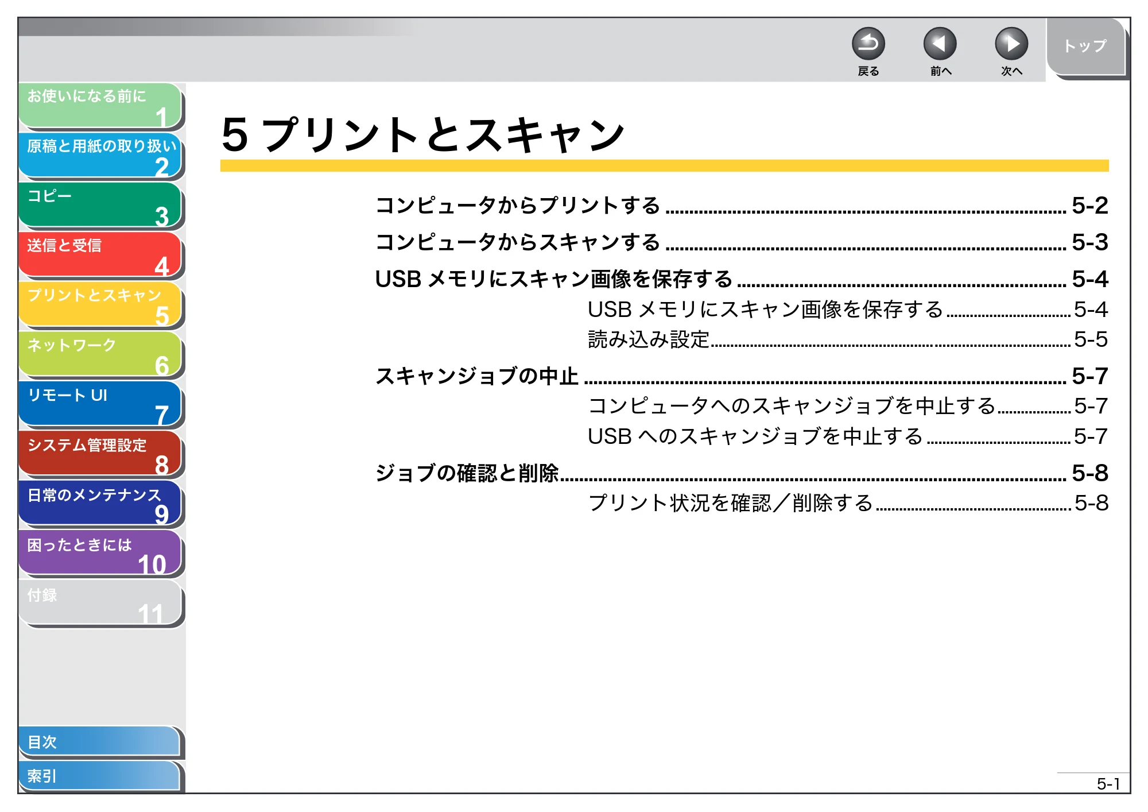
Task: Go to previous page with 前へ icon
Action: pos(940,44)
